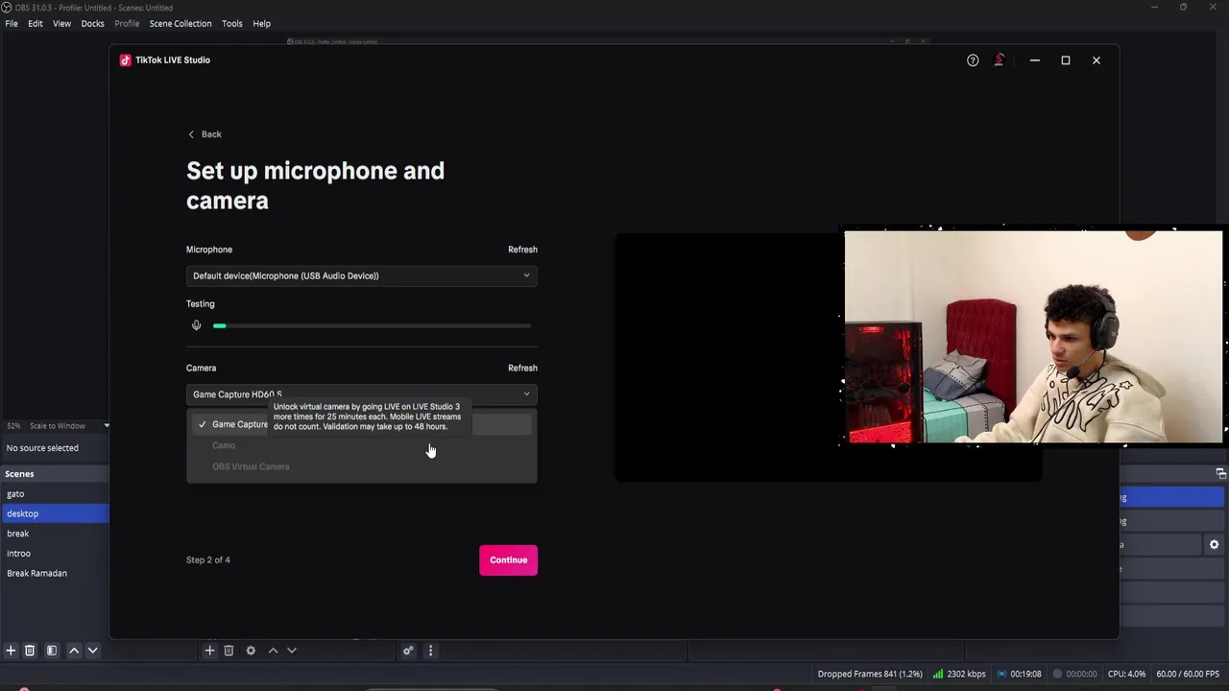
Task: Open source properties gear in Sources toolbar
Action: coord(251,651)
